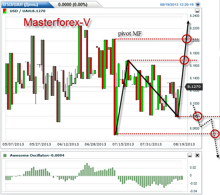220x195 pixels.
Task: Click the 08/19/2013 date axis label
Action: 184,144
